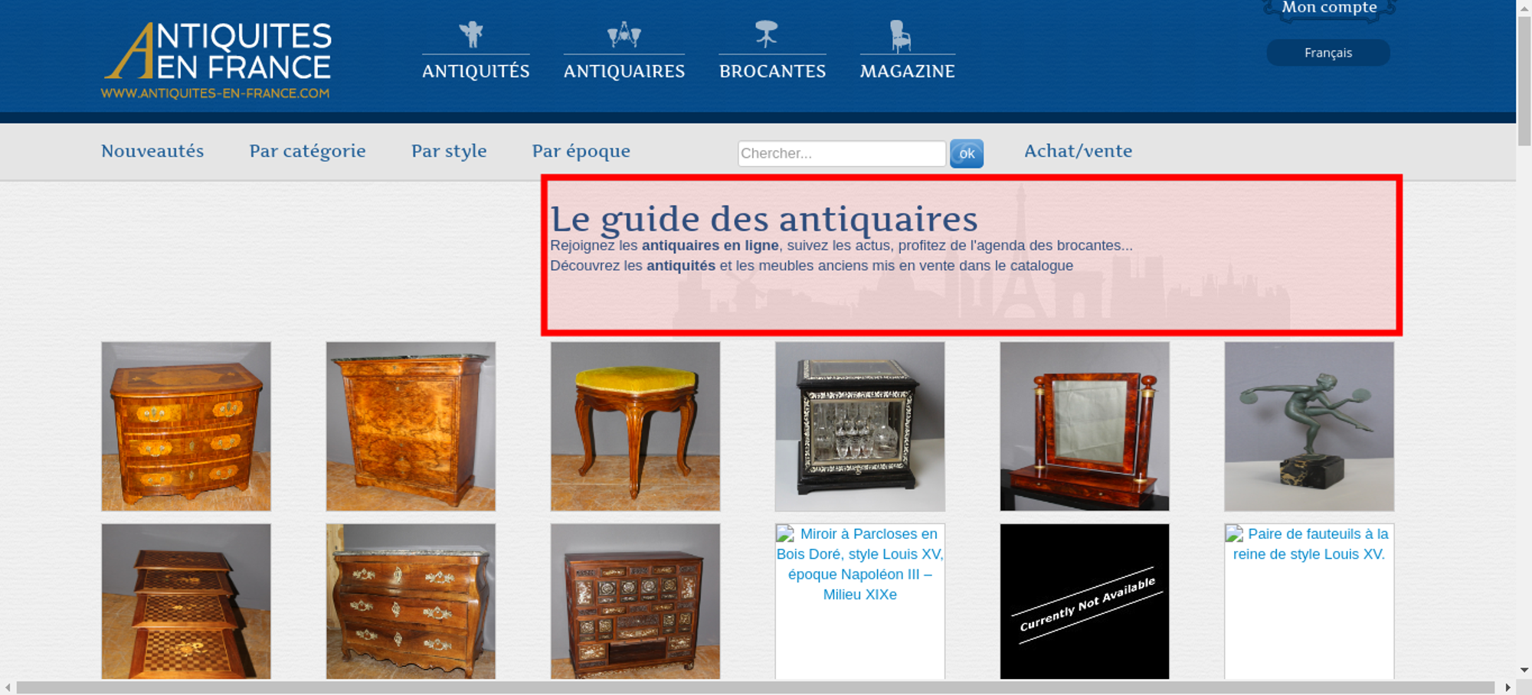Open the Par époque menu
This screenshot has height=695, width=1532.
tap(581, 152)
